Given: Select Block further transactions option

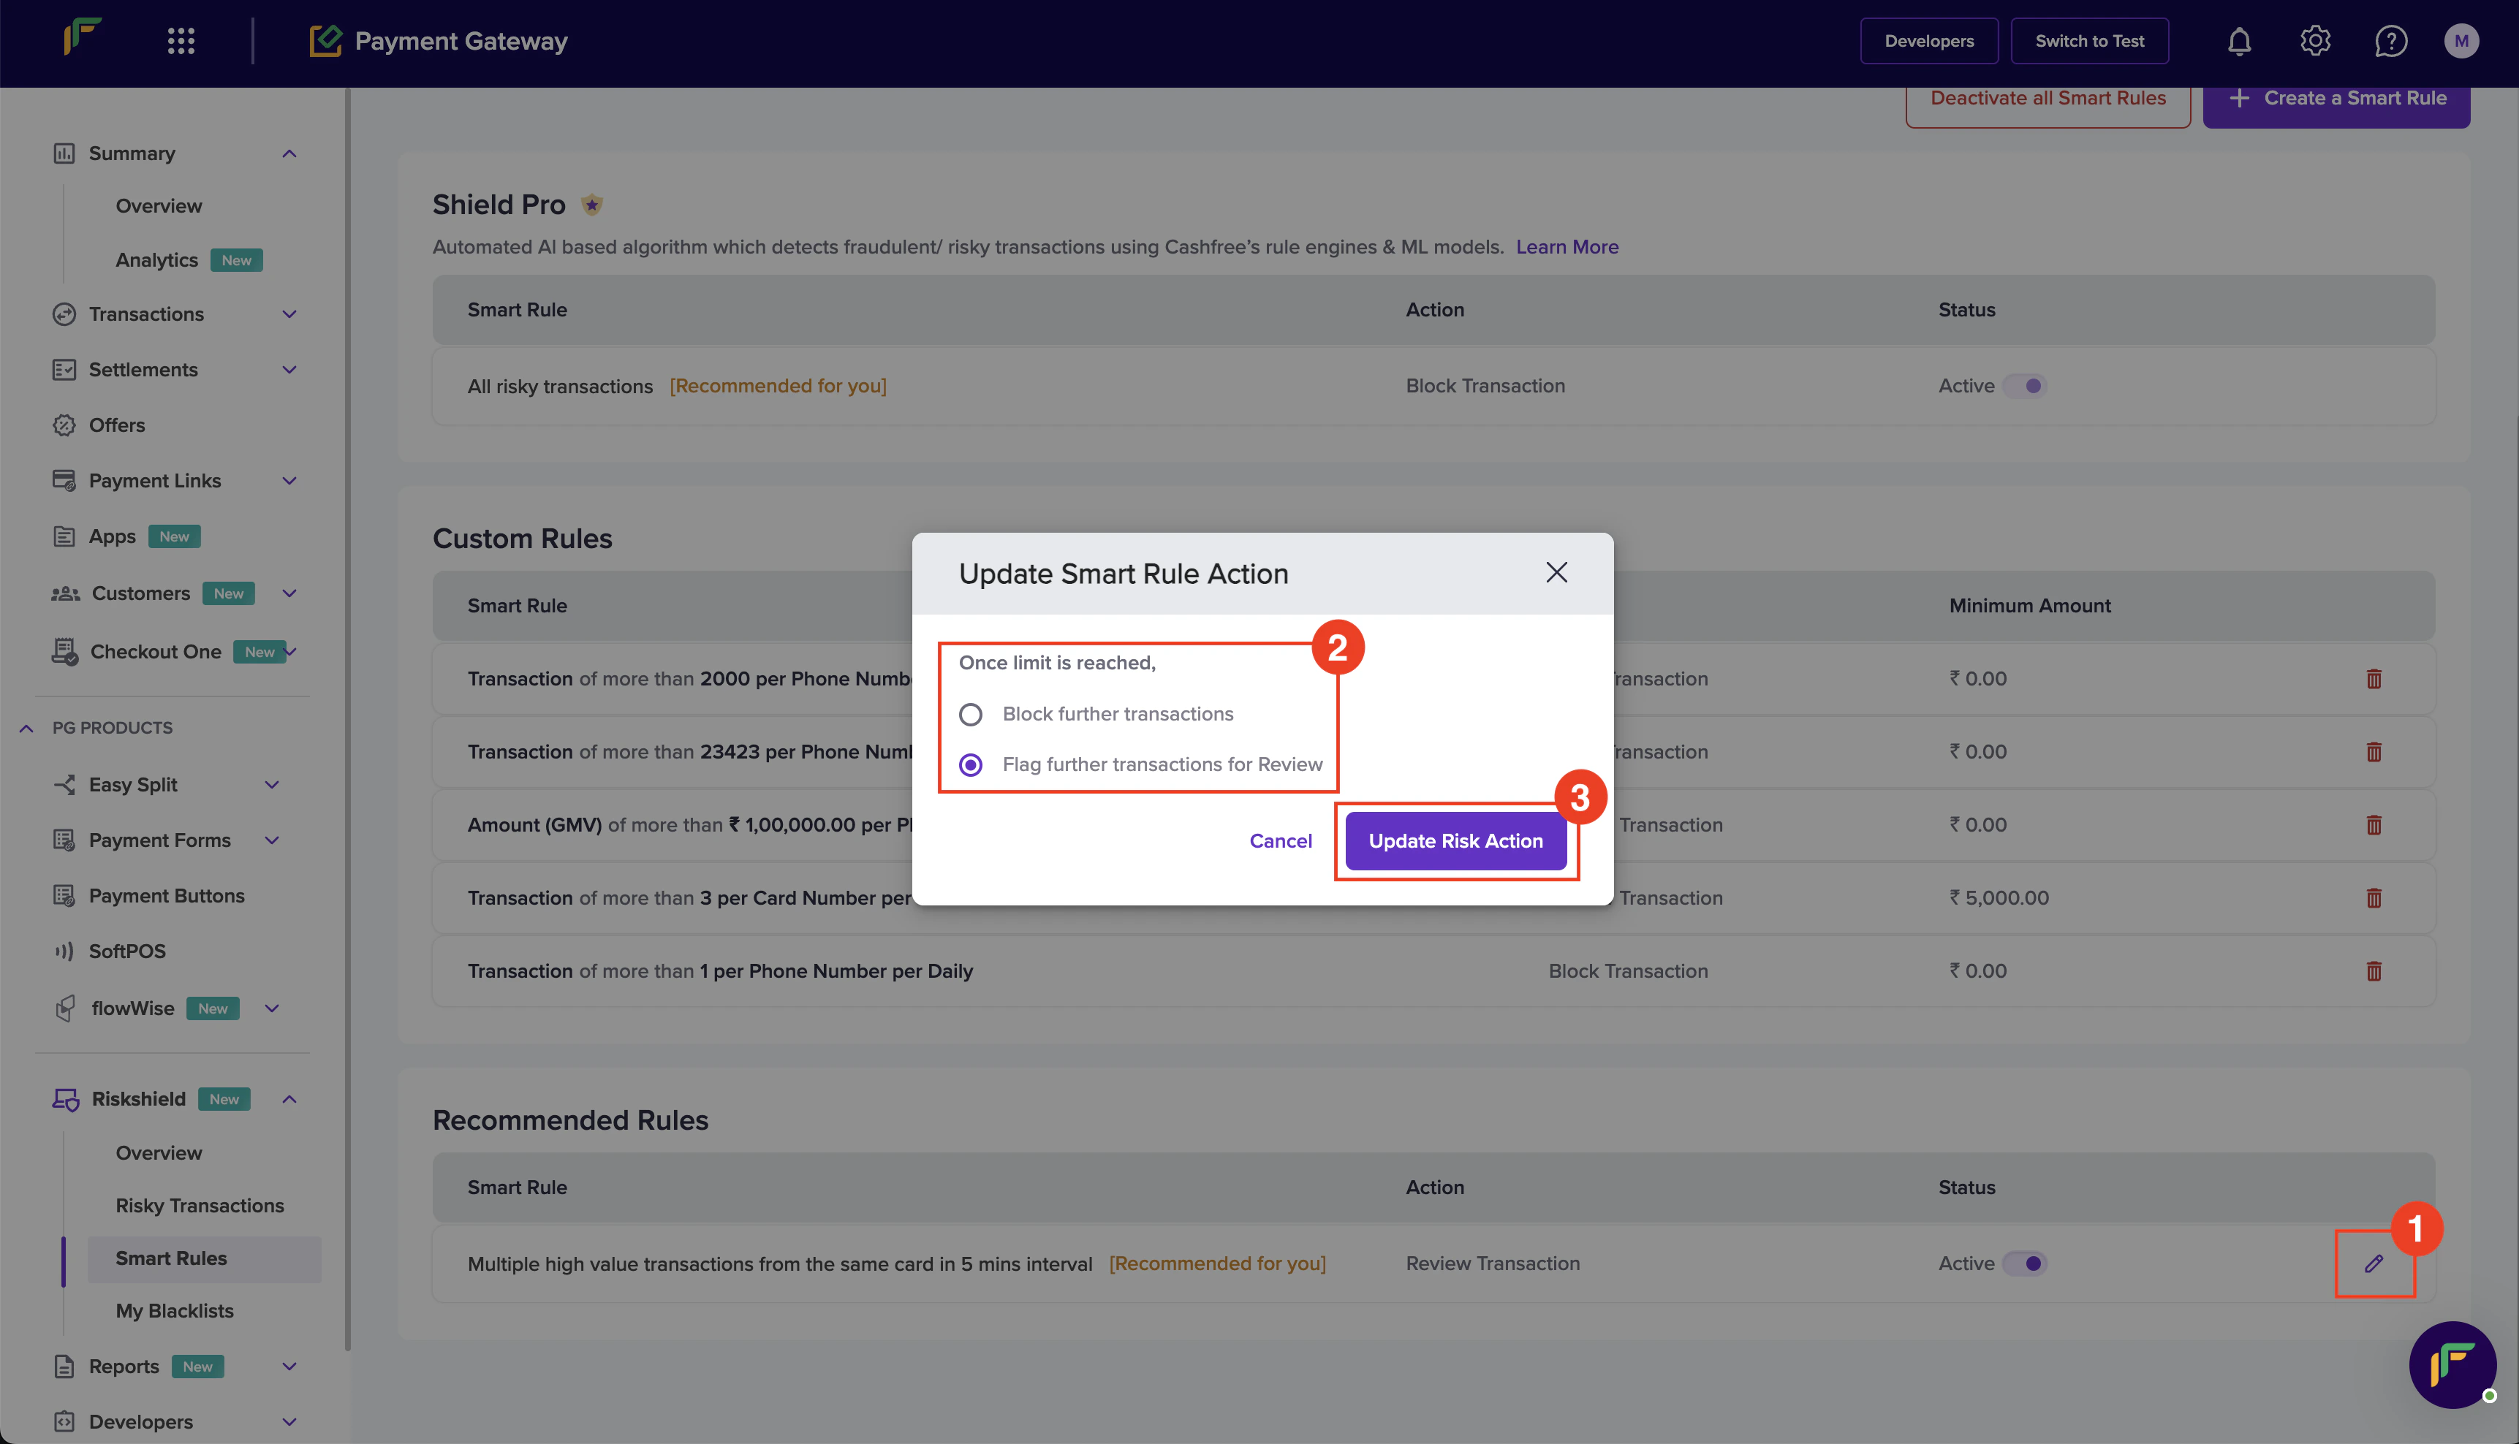Looking at the screenshot, I should [971, 714].
